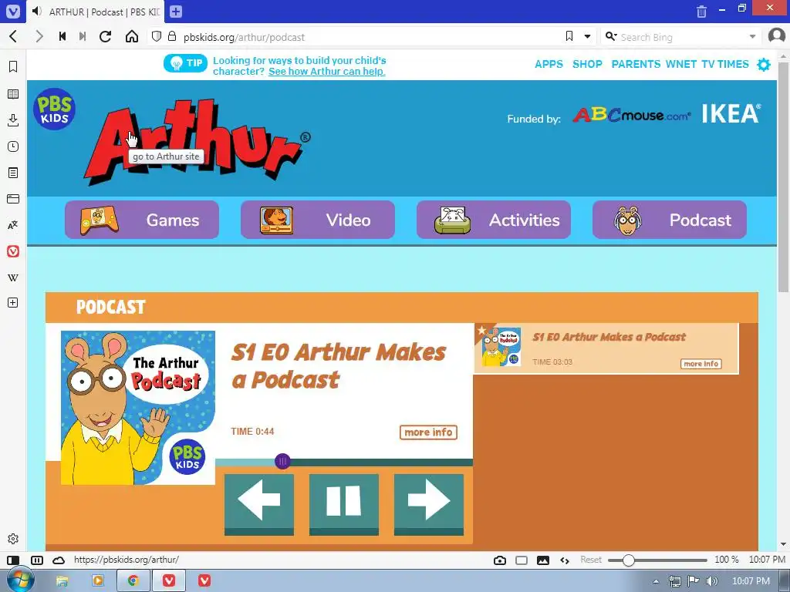Screen dimensions: 790x592
Task: Open the Podcast section
Action: [x=670, y=220]
